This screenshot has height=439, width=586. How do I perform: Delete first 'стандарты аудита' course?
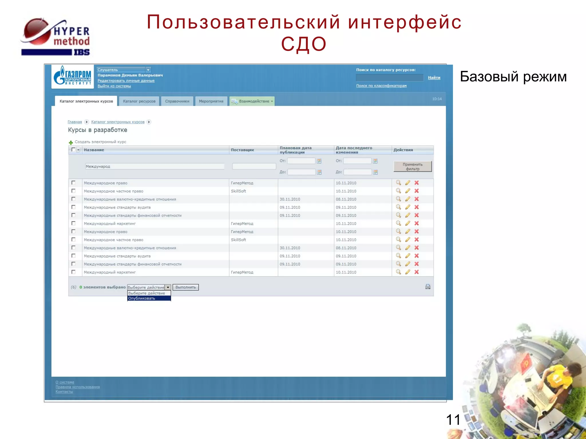[x=417, y=207]
